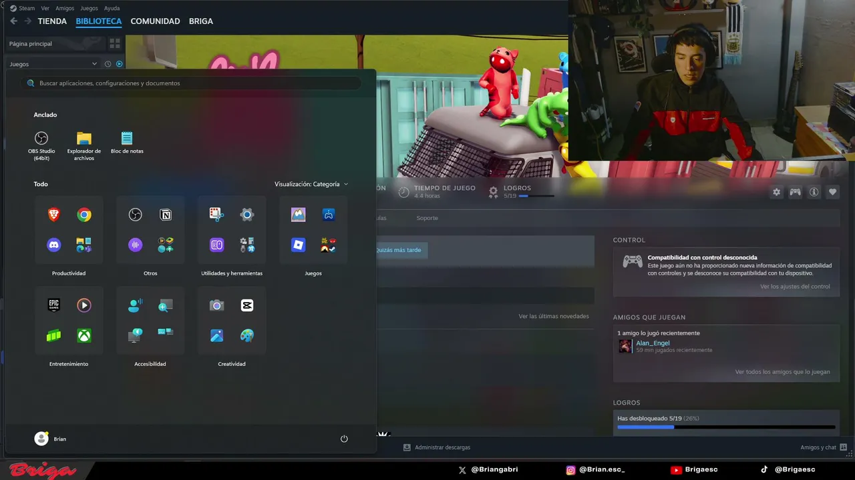
Task: Open Discord in Productividad group
Action: [54, 245]
